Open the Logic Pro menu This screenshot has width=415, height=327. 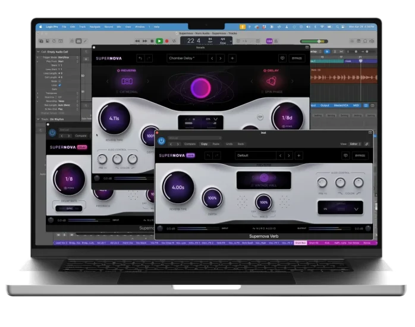click(x=52, y=27)
